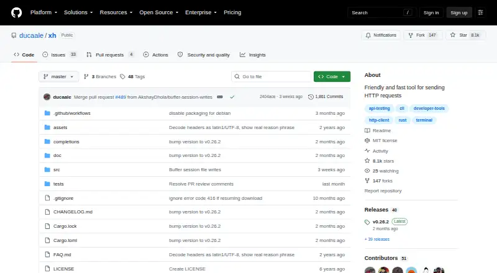This screenshot has height=273, width=497.
Task: Click the ducaale avatar in commit row
Action: [47, 97]
